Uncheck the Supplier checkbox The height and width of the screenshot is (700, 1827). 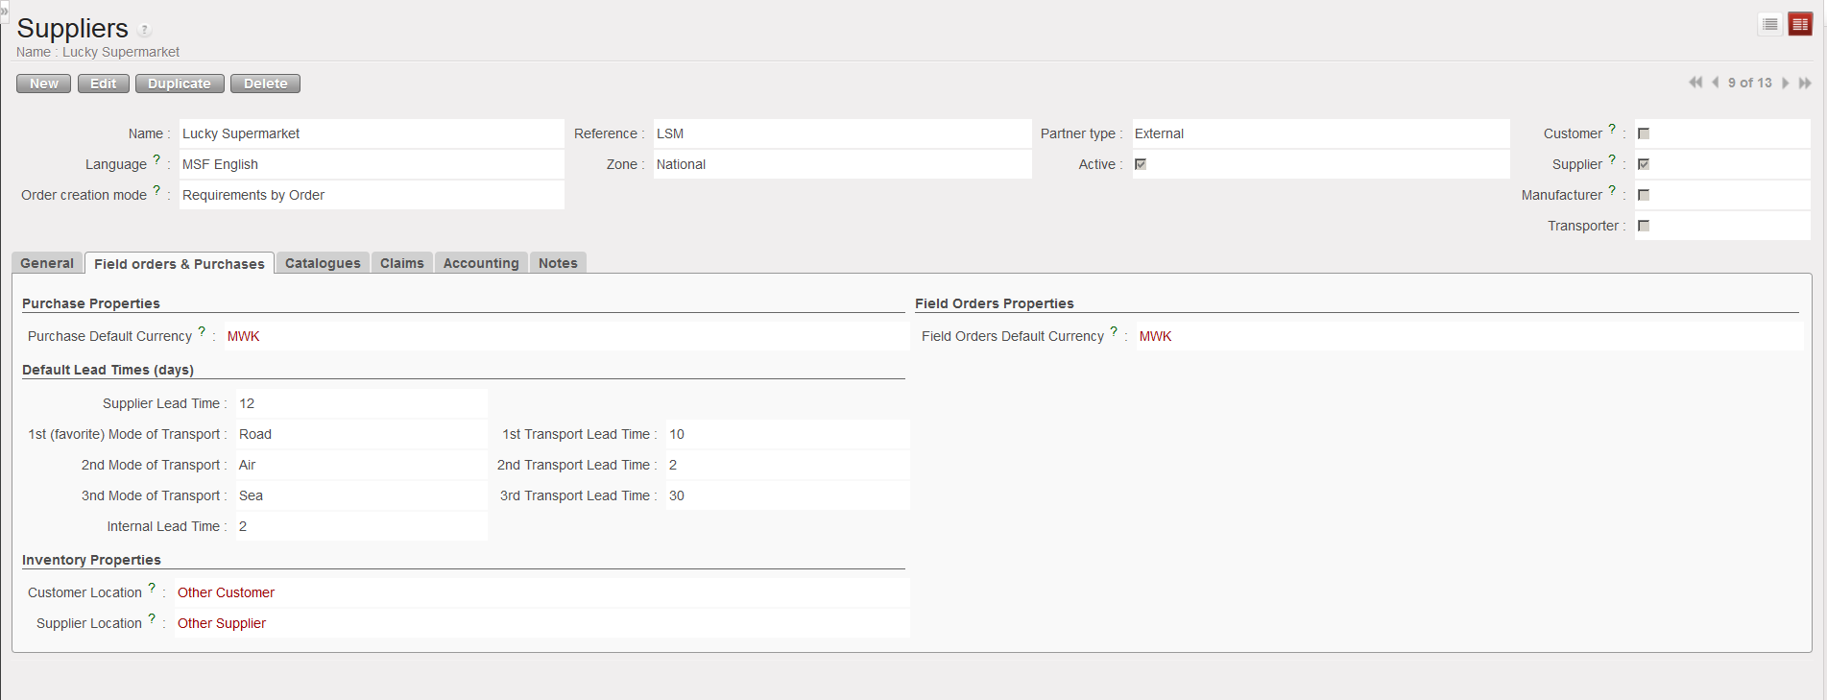1644,164
